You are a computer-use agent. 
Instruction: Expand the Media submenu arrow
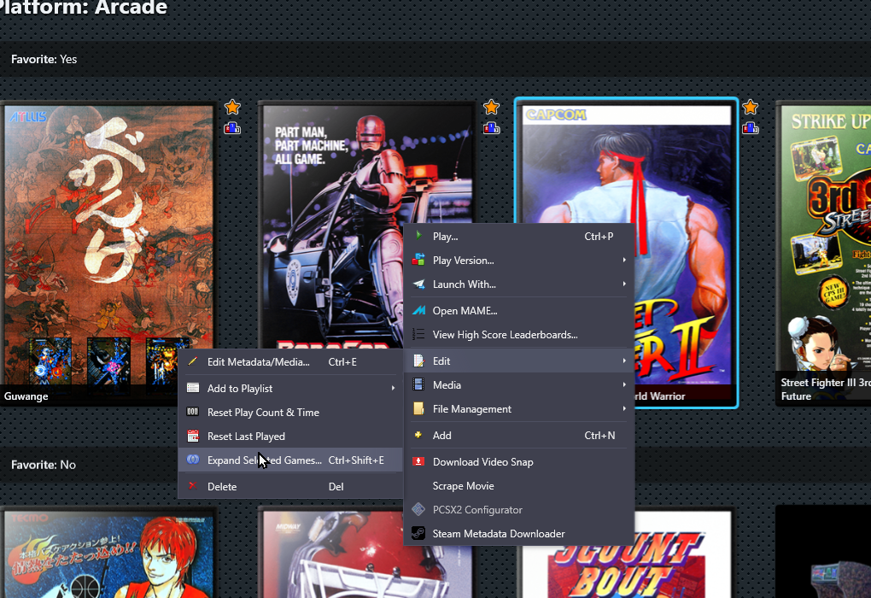coord(624,384)
